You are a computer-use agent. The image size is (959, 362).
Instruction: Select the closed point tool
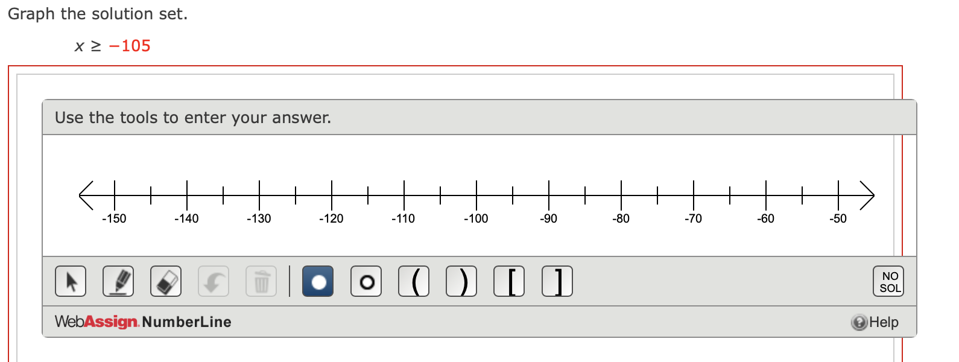[318, 281]
